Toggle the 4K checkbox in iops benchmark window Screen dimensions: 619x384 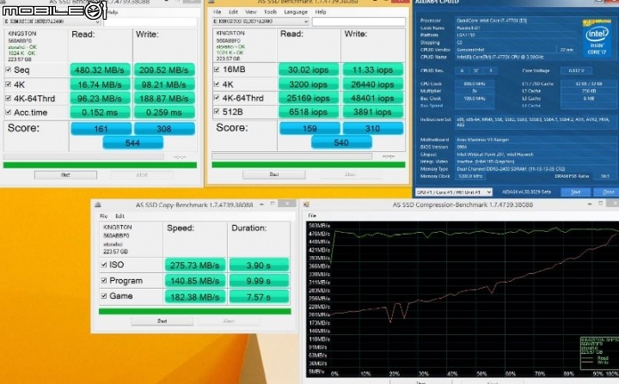tap(217, 84)
